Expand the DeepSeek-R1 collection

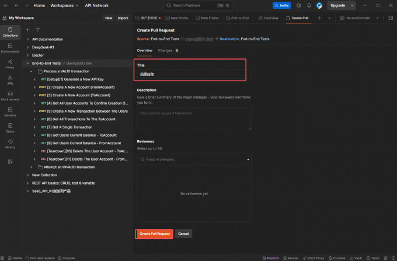(27, 47)
